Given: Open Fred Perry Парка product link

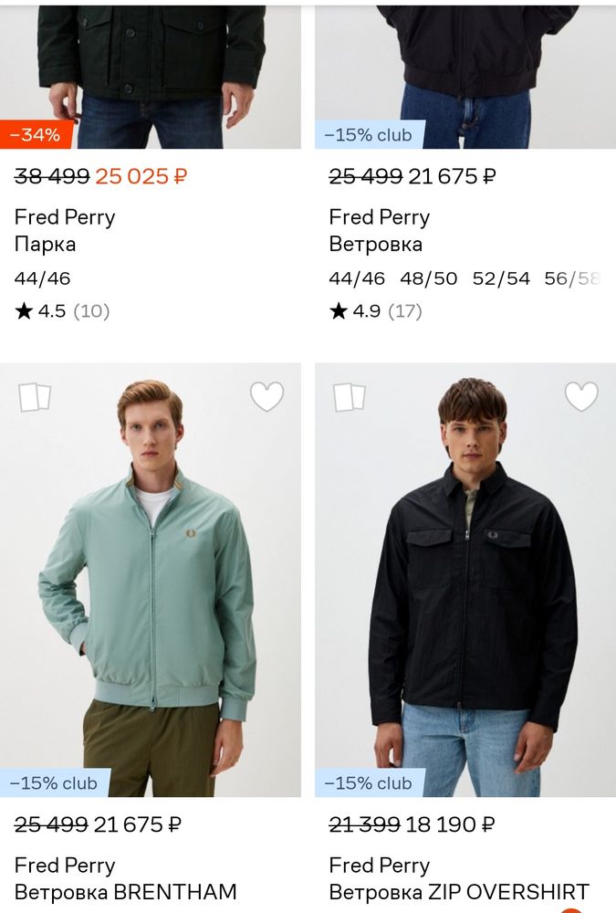Looking at the screenshot, I should [46, 244].
